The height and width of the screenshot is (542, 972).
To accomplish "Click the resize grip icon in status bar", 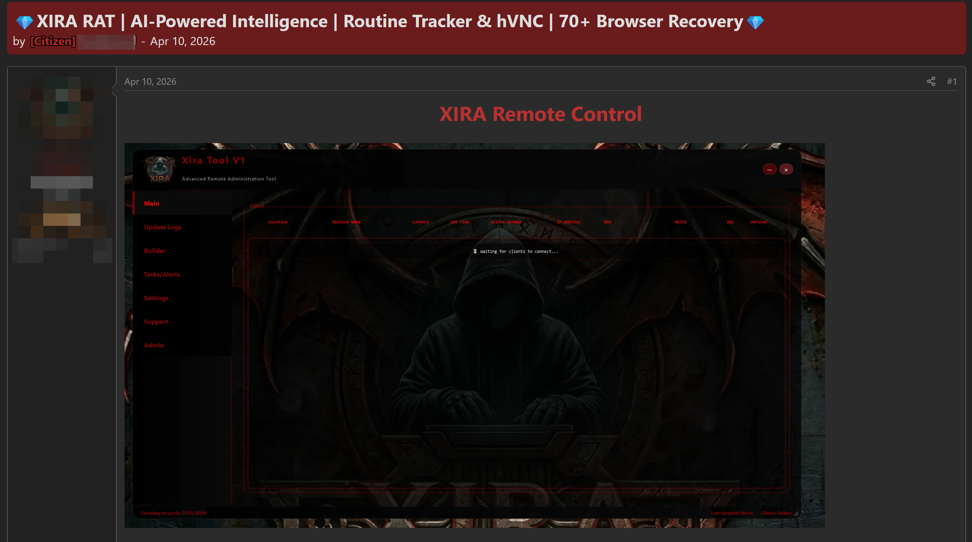I will click(796, 513).
